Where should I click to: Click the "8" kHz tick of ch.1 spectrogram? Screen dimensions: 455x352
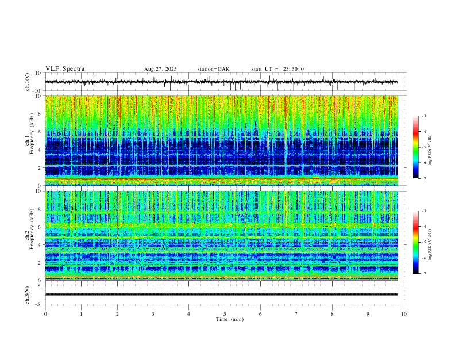40,114
